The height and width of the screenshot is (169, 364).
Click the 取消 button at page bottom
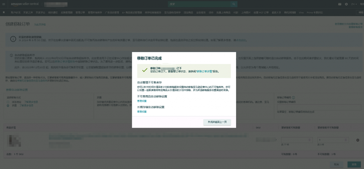(337, 164)
